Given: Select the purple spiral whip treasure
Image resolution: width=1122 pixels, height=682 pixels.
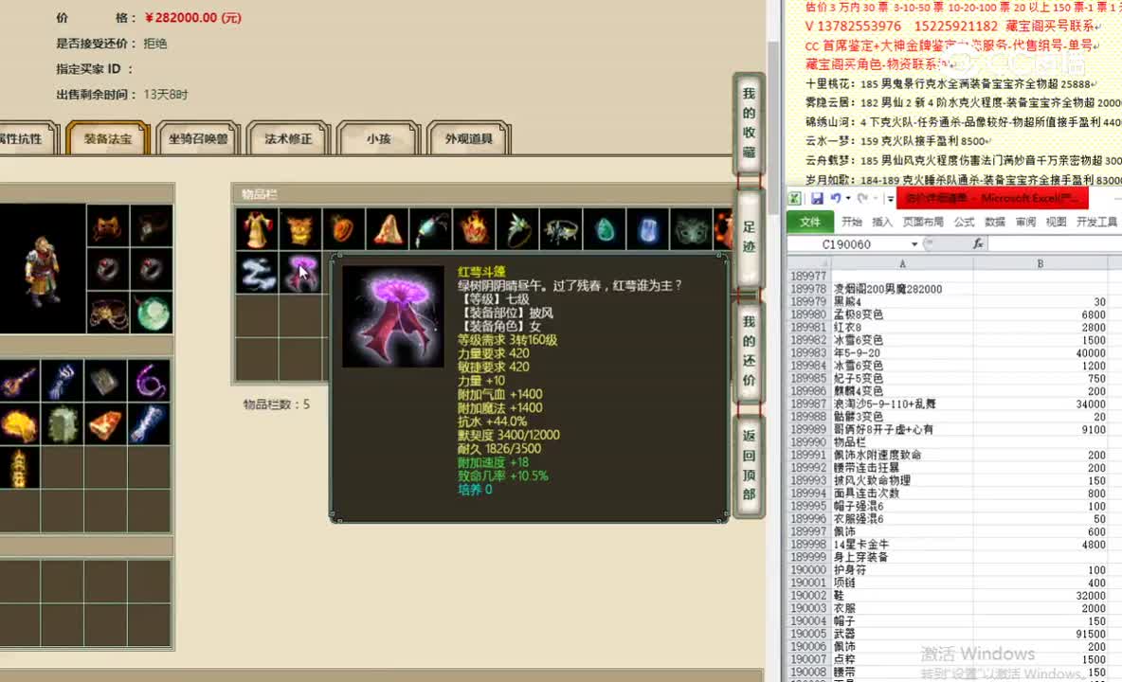Looking at the screenshot, I should click(150, 381).
